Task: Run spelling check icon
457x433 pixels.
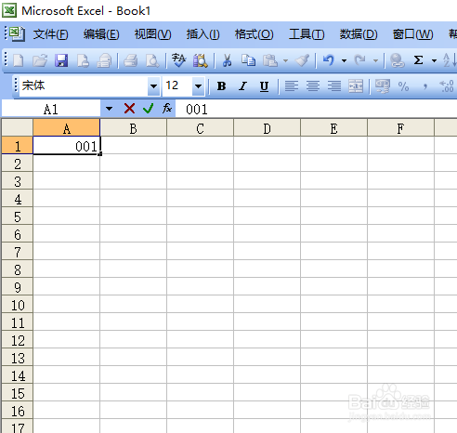Action: (x=179, y=60)
